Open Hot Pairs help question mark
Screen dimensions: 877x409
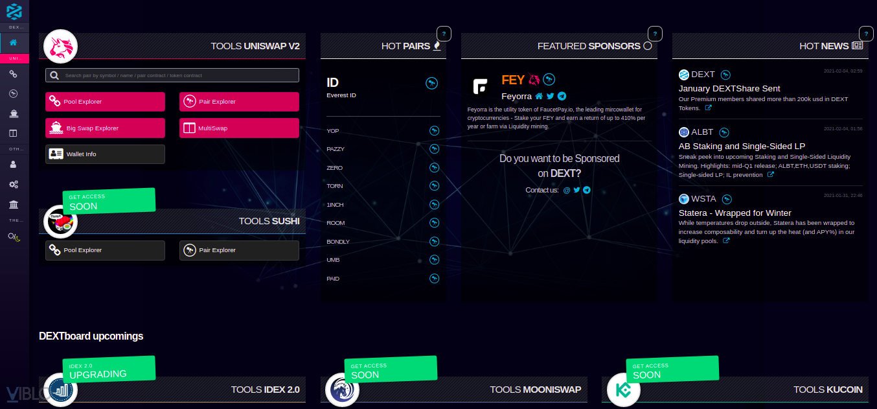(444, 33)
